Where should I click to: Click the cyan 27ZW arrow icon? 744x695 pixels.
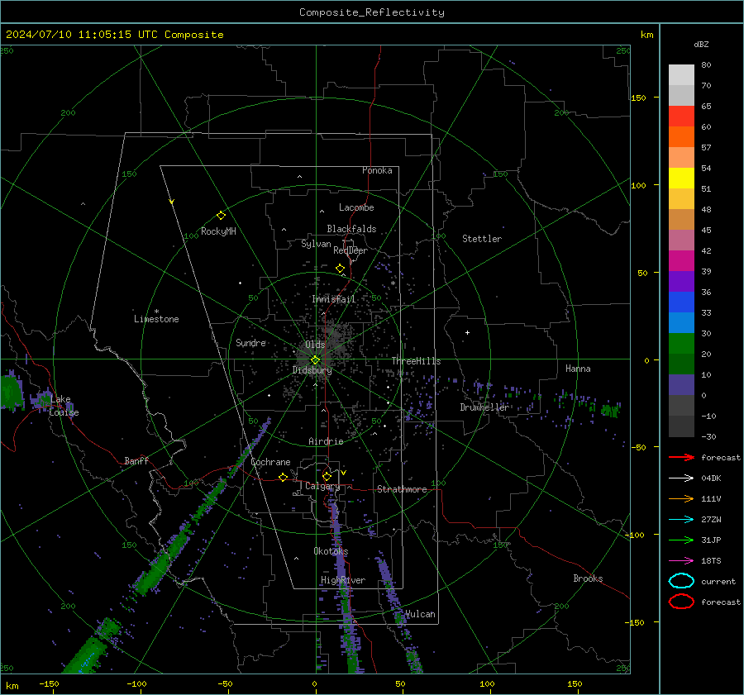[x=681, y=520]
